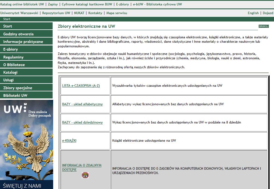This screenshot has width=274, height=189.
Task: Open the Dojazd directions link
Action: coord(268,13)
